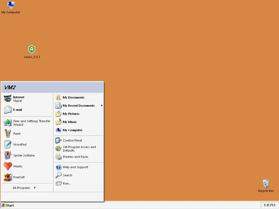Click the Run dialog icon
The height and width of the screenshot is (209, 279).
[x=58, y=183]
